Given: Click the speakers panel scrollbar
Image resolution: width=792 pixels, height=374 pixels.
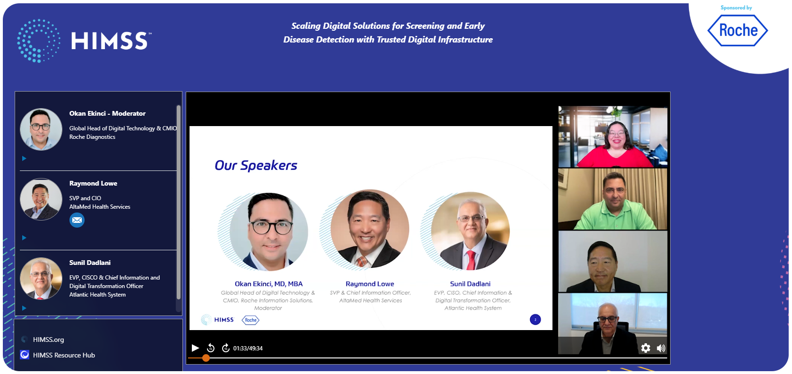Looking at the screenshot, I should (x=179, y=202).
